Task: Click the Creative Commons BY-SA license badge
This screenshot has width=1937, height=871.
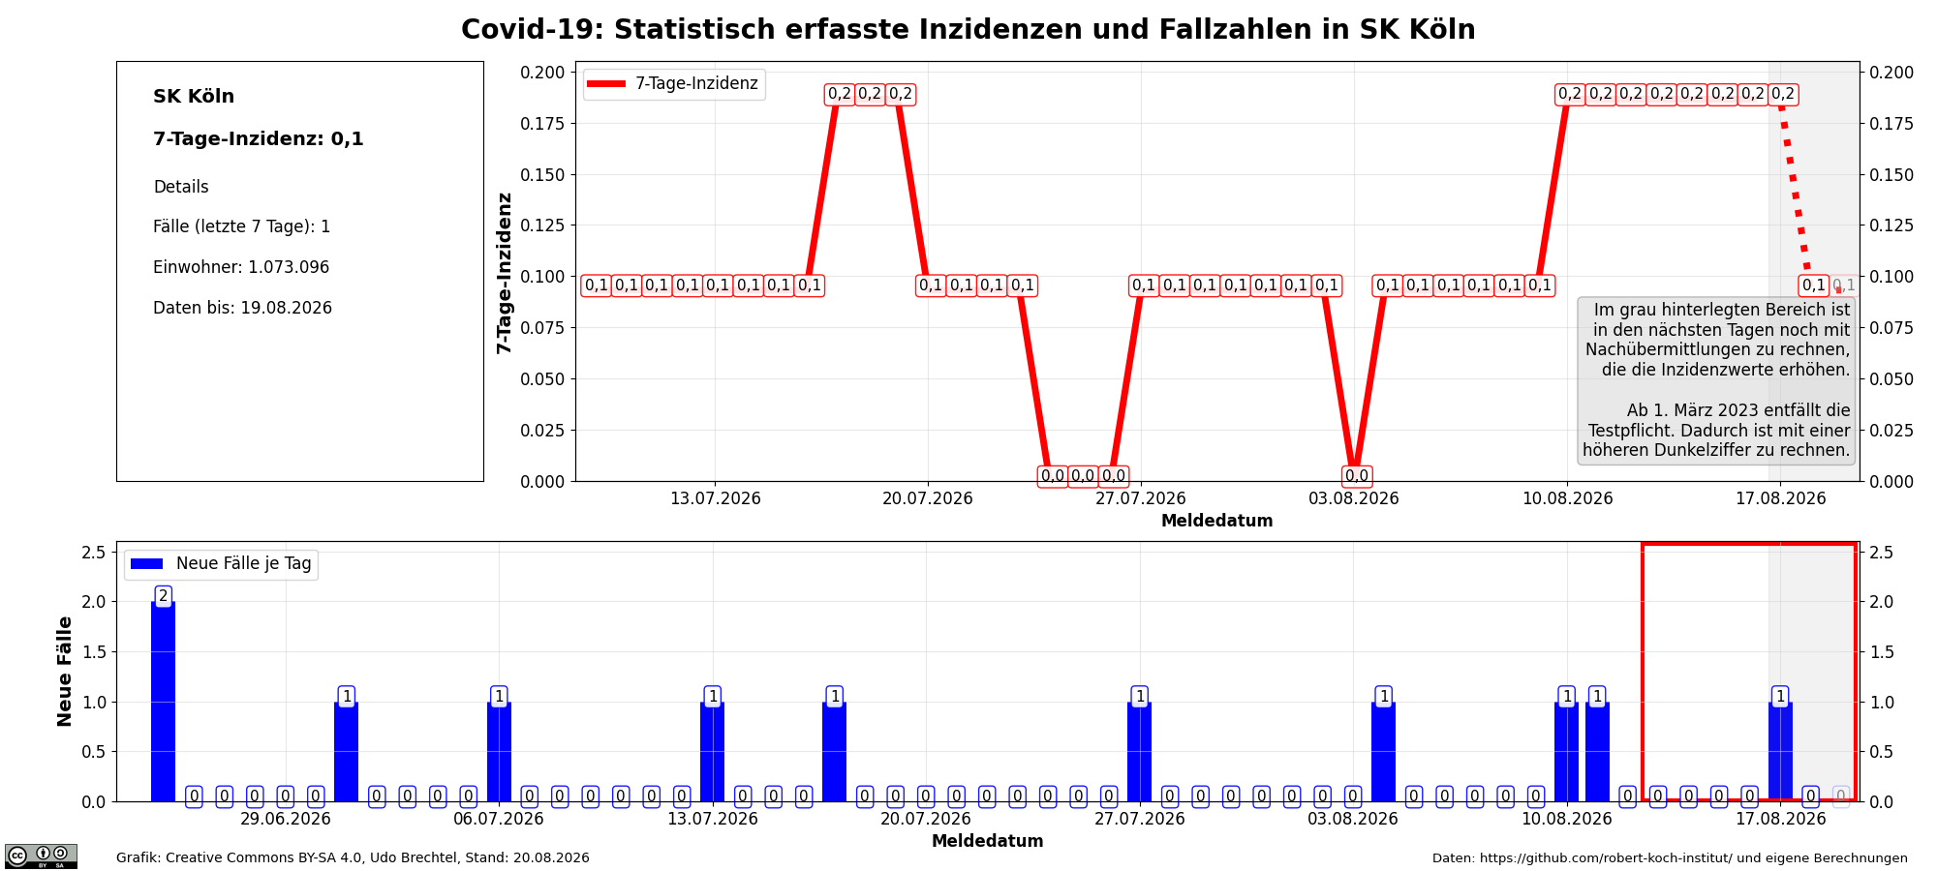Action: coord(41,856)
